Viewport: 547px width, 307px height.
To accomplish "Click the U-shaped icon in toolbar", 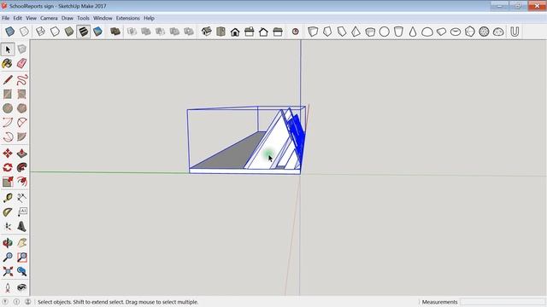I will pyautogui.click(x=515, y=32).
